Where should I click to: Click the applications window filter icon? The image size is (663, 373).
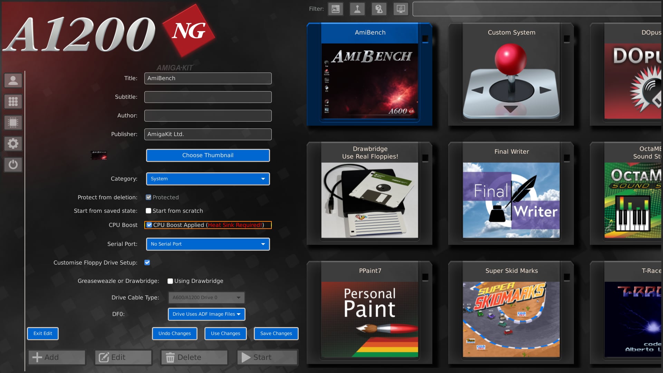335,9
